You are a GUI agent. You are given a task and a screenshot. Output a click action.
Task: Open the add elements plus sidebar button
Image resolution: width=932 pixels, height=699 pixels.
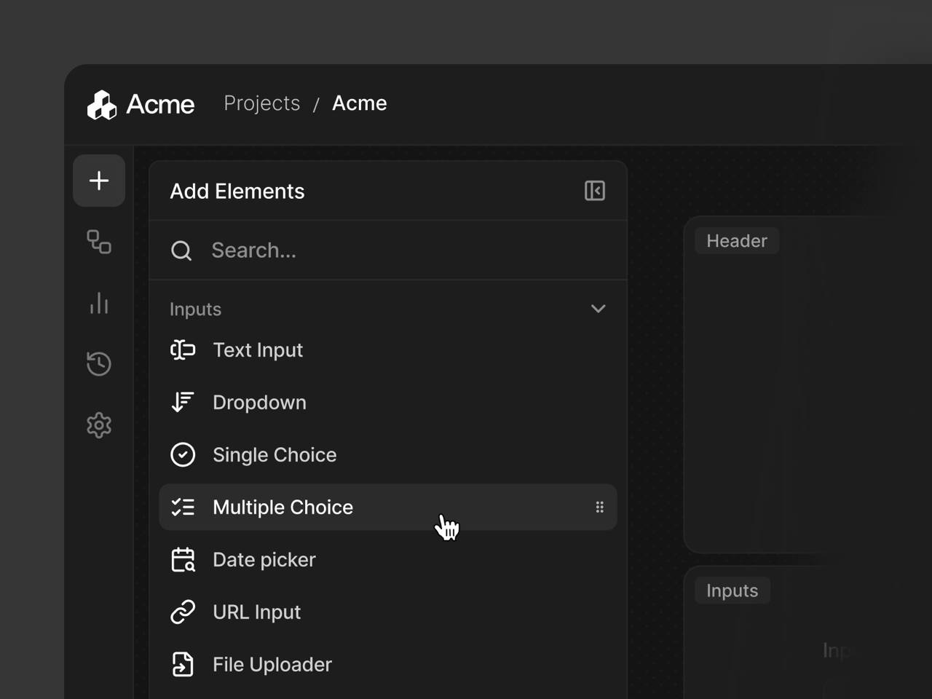(99, 181)
